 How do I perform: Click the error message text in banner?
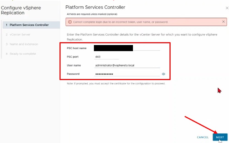pos(121,22)
